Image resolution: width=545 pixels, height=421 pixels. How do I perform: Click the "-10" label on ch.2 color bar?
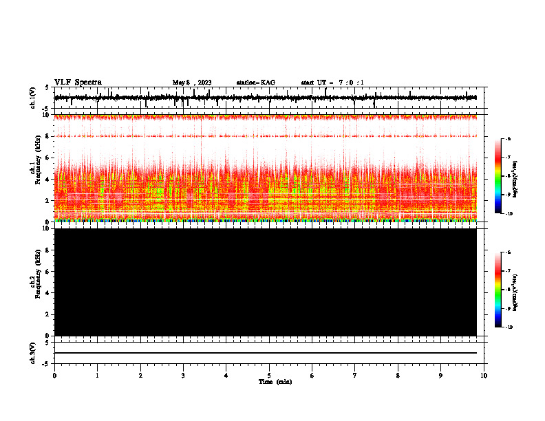(x=509, y=327)
